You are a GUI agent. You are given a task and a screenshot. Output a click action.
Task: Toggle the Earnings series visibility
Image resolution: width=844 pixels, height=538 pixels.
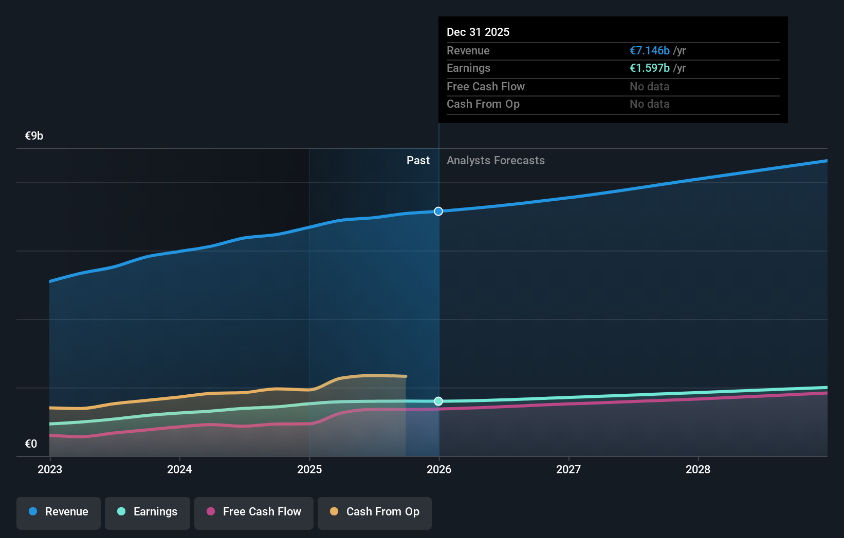[148, 512]
